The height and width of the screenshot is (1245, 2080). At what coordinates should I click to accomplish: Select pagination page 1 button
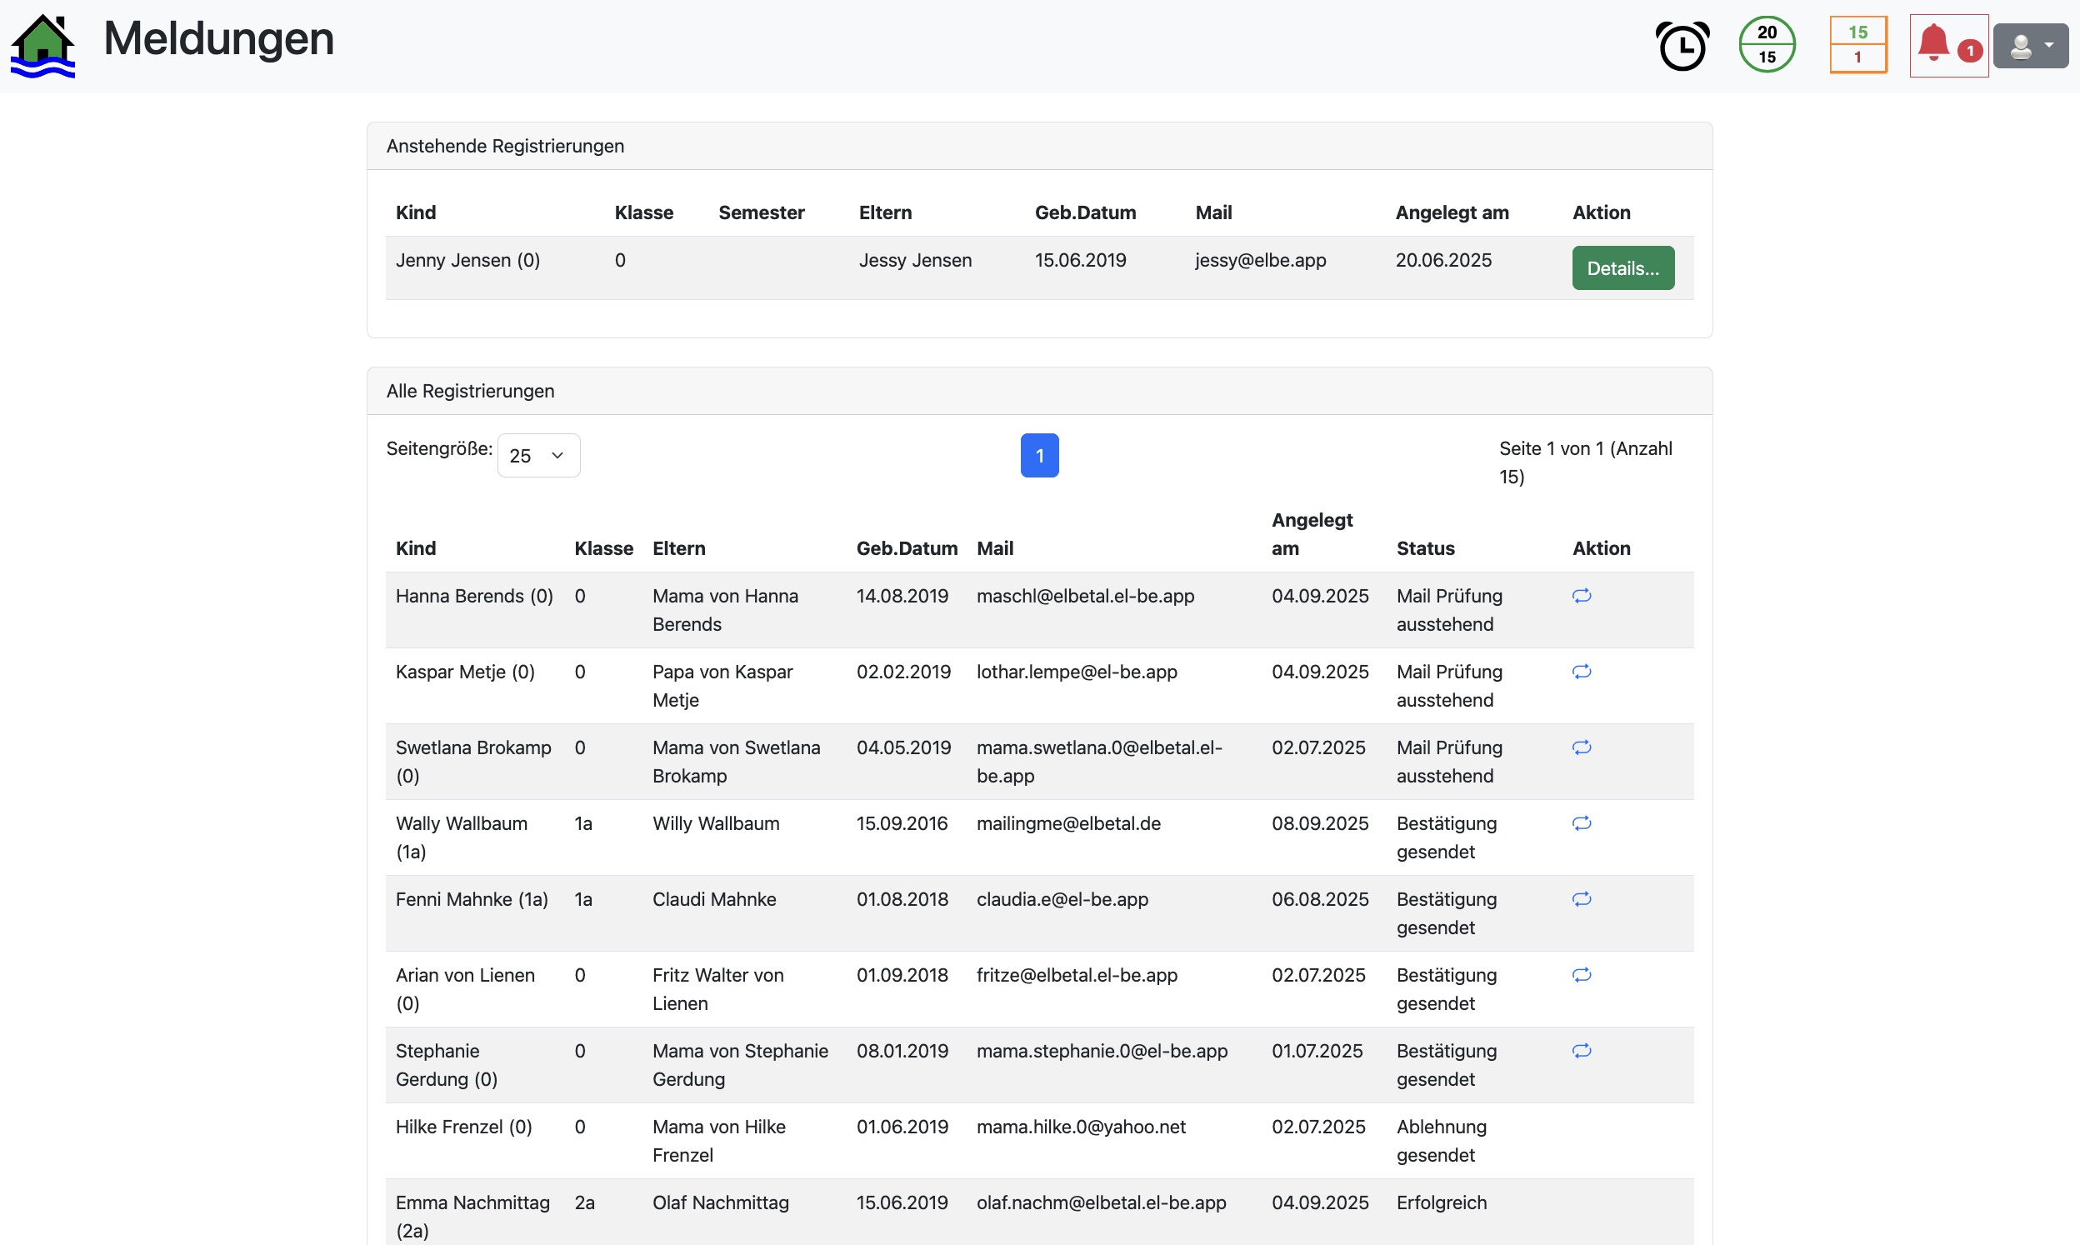(1039, 456)
